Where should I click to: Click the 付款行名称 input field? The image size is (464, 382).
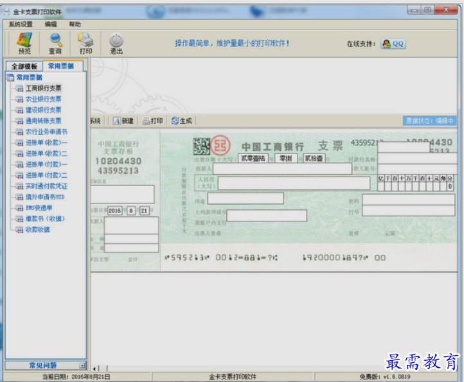418,159
